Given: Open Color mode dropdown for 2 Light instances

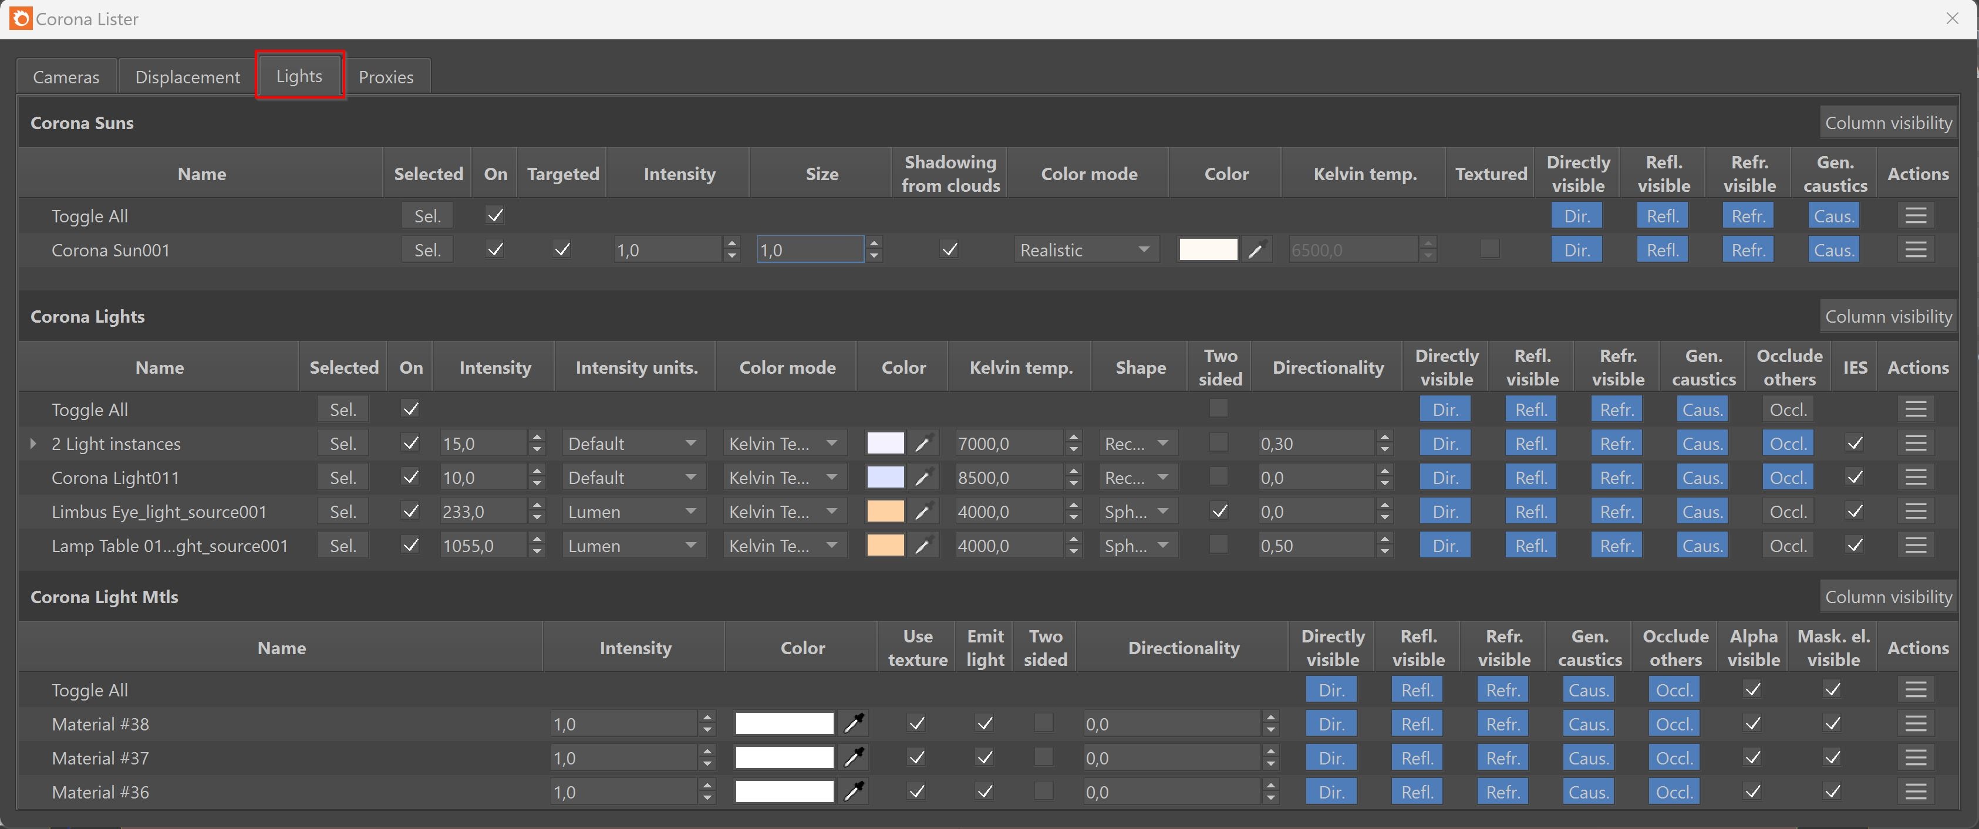Looking at the screenshot, I should (784, 443).
